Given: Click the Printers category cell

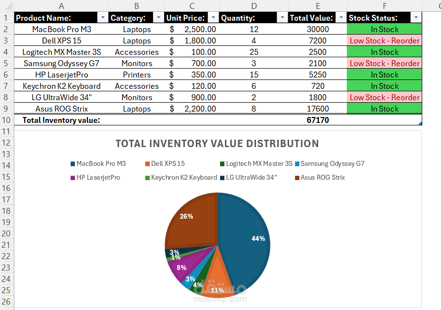Looking at the screenshot, I should 137,75.
